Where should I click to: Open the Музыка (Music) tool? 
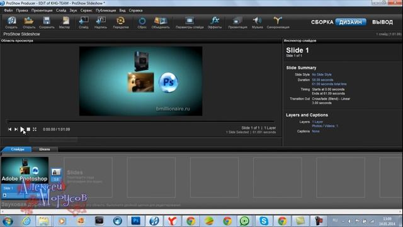click(x=258, y=23)
